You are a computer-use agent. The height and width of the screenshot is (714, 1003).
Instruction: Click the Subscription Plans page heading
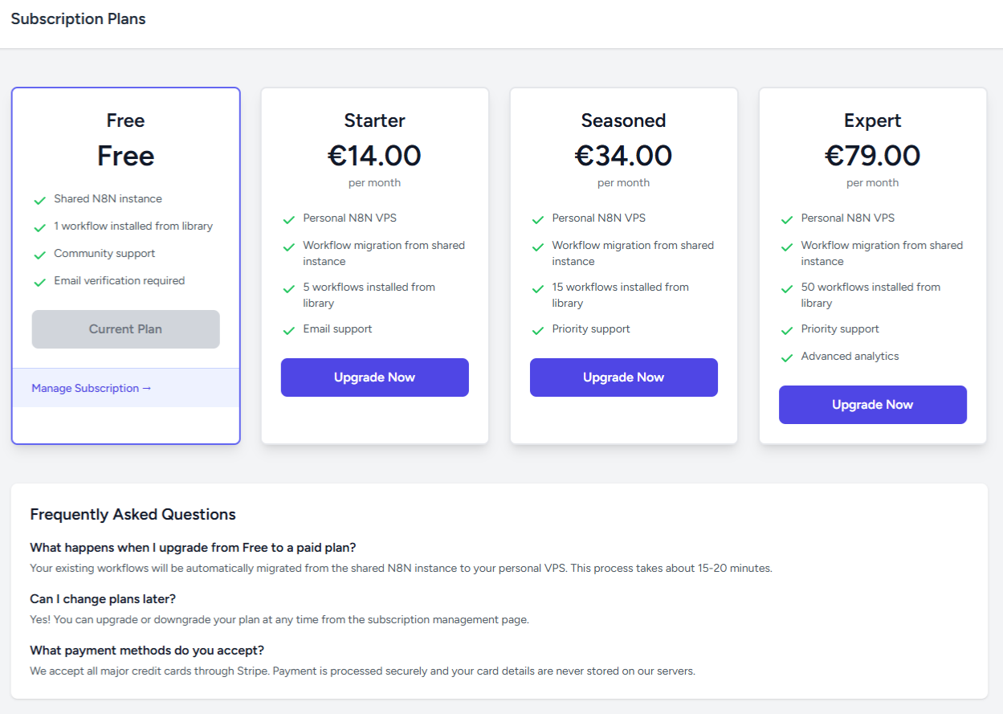(x=78, y=18)
